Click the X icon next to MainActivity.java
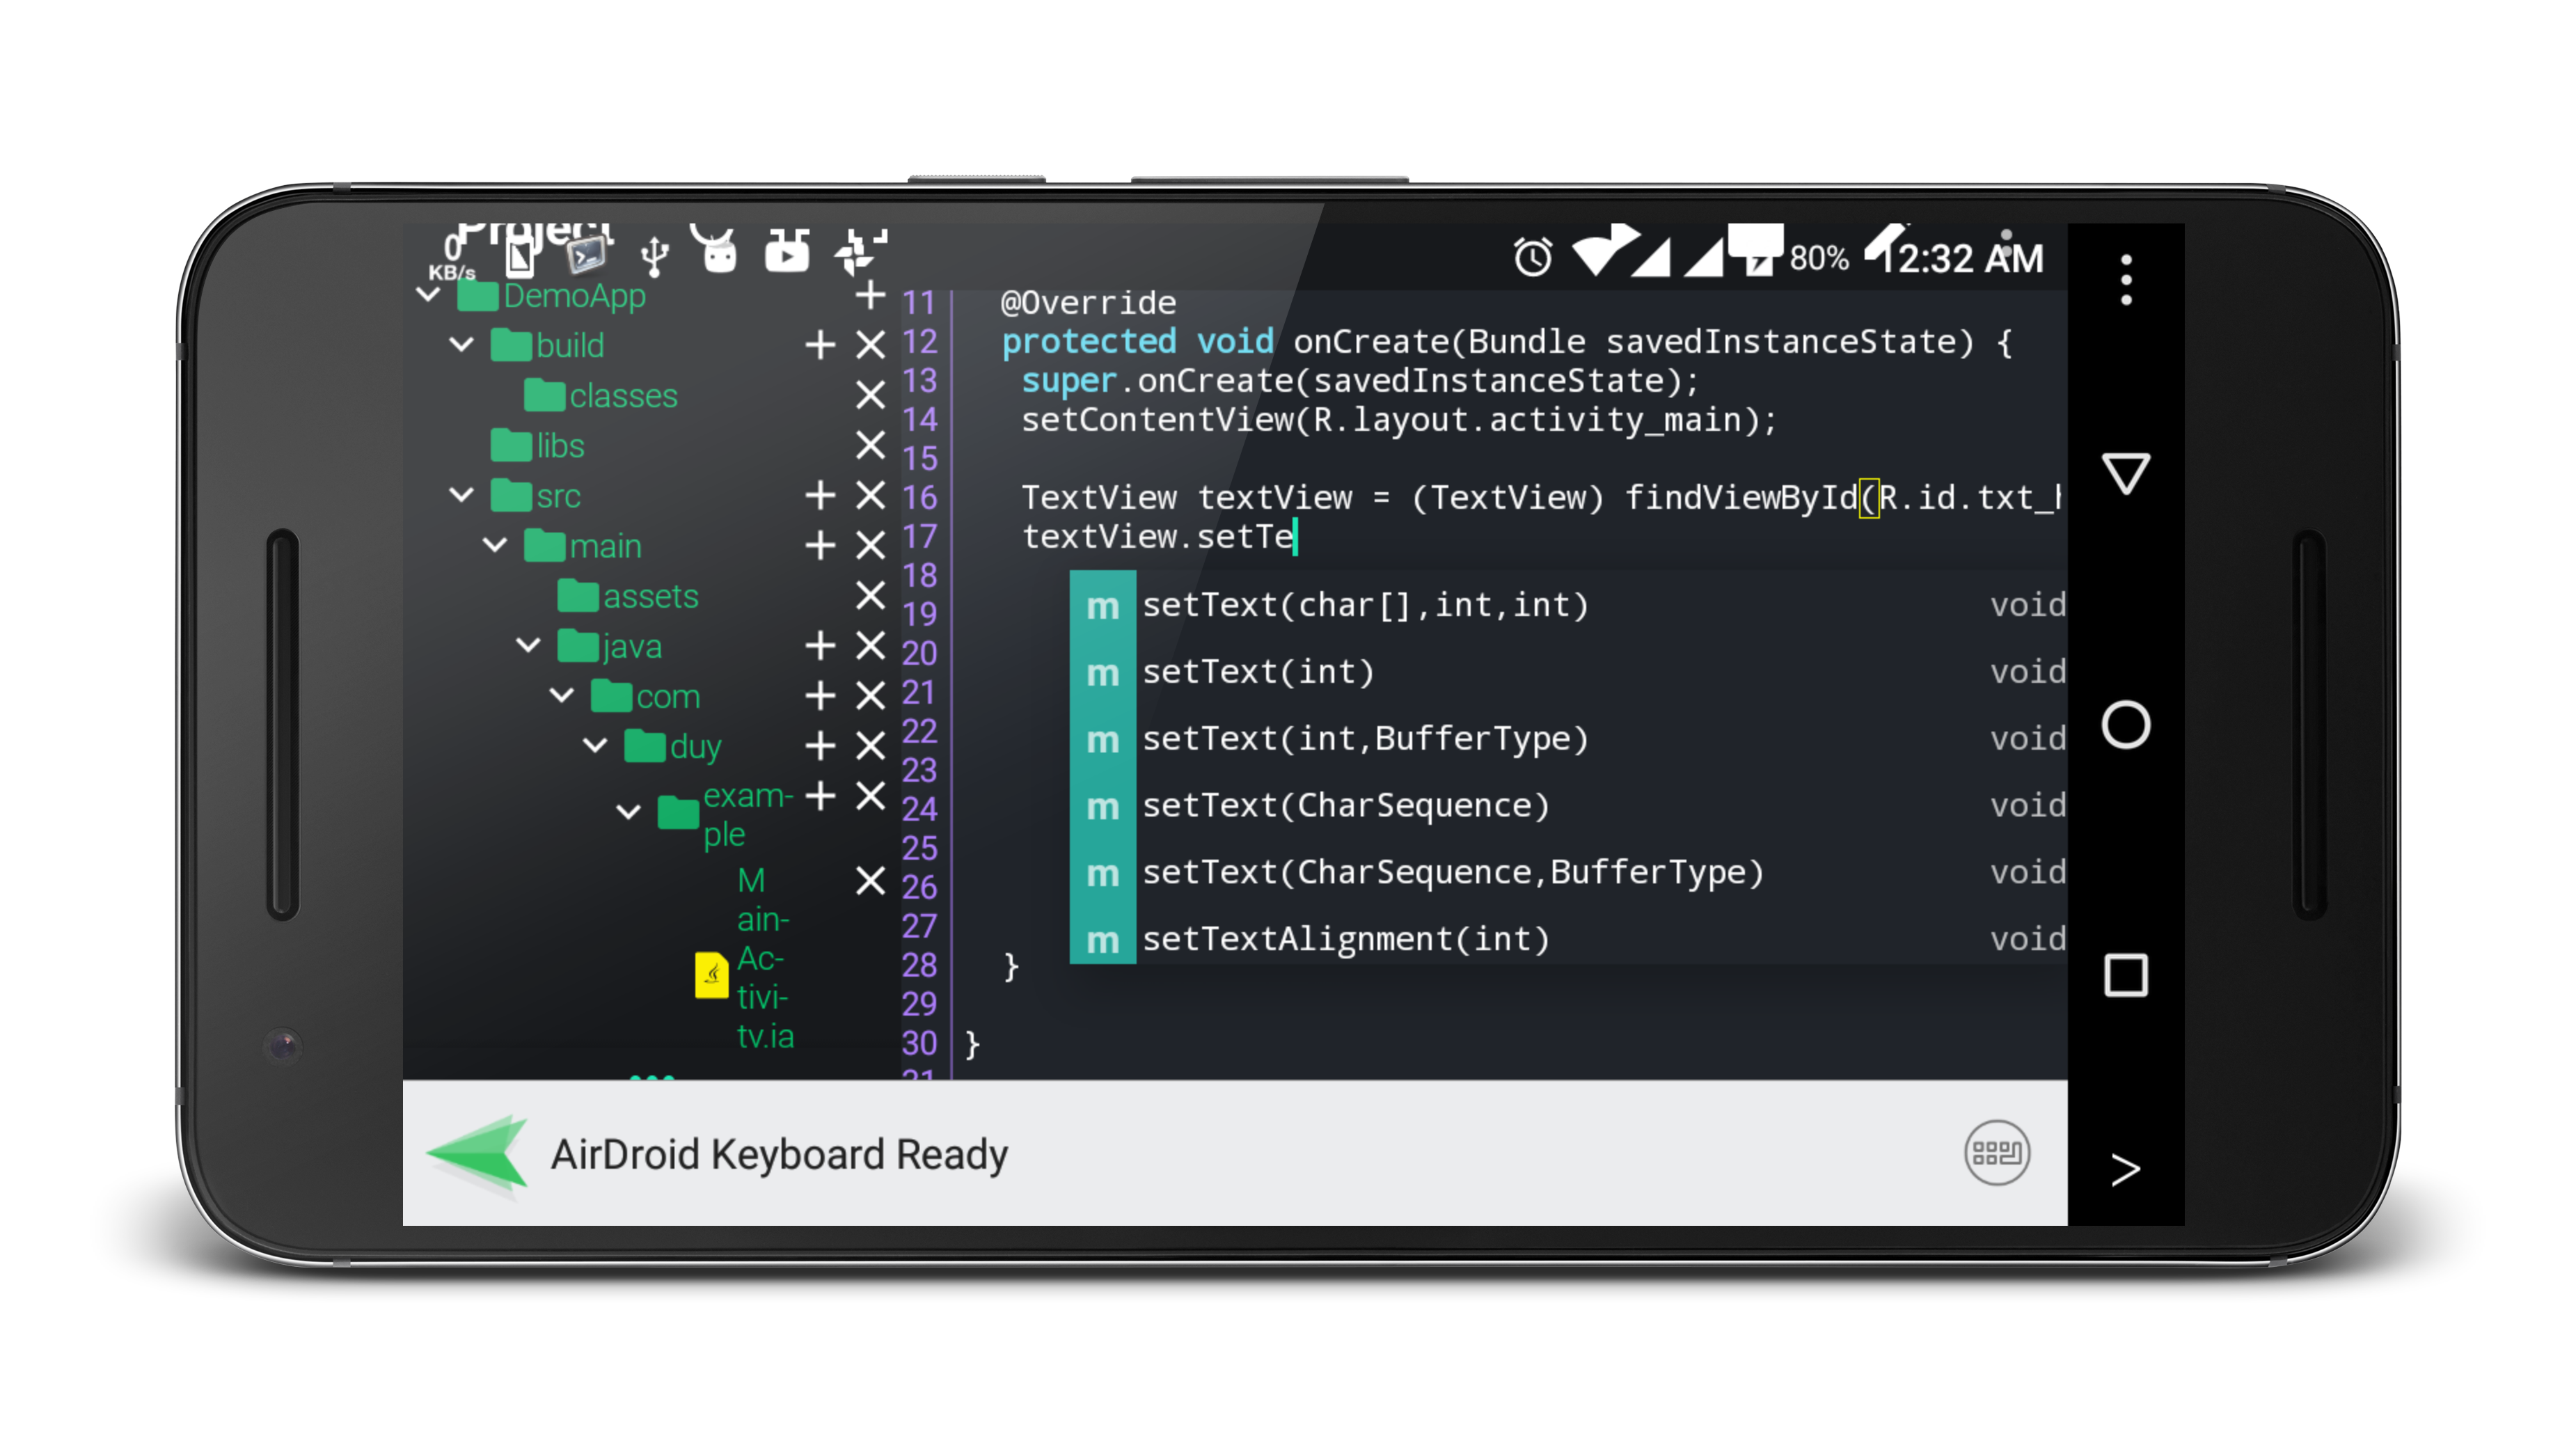 (x=870, y=881)
